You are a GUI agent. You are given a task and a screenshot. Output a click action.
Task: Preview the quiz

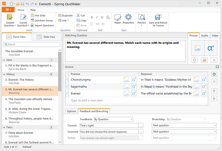(141, 20)
